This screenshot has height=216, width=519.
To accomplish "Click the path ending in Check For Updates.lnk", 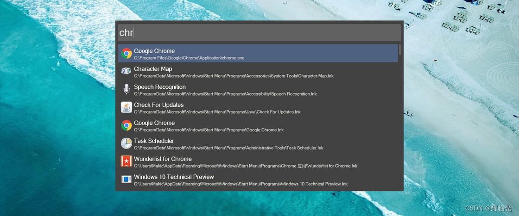I will pyautogui.click(x=217, y=112).
